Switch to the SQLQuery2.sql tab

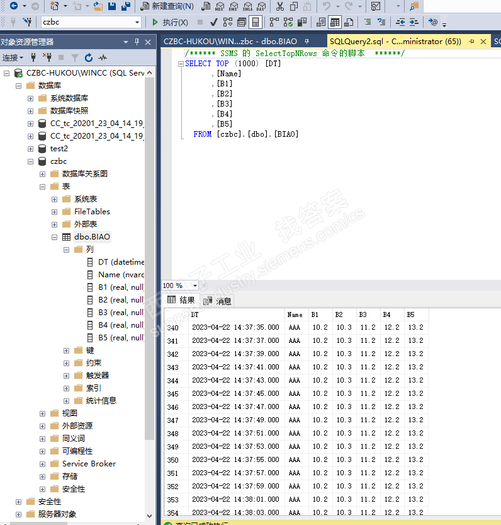pos(395,41)
